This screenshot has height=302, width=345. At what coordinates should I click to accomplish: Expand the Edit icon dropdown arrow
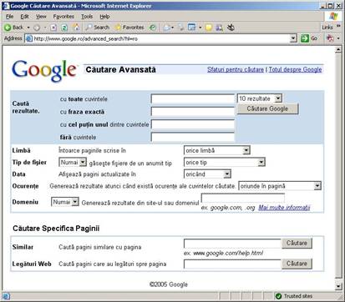coord(200,28)
